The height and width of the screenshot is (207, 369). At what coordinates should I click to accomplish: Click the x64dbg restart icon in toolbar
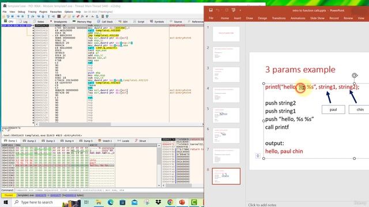tap(8, 17)
